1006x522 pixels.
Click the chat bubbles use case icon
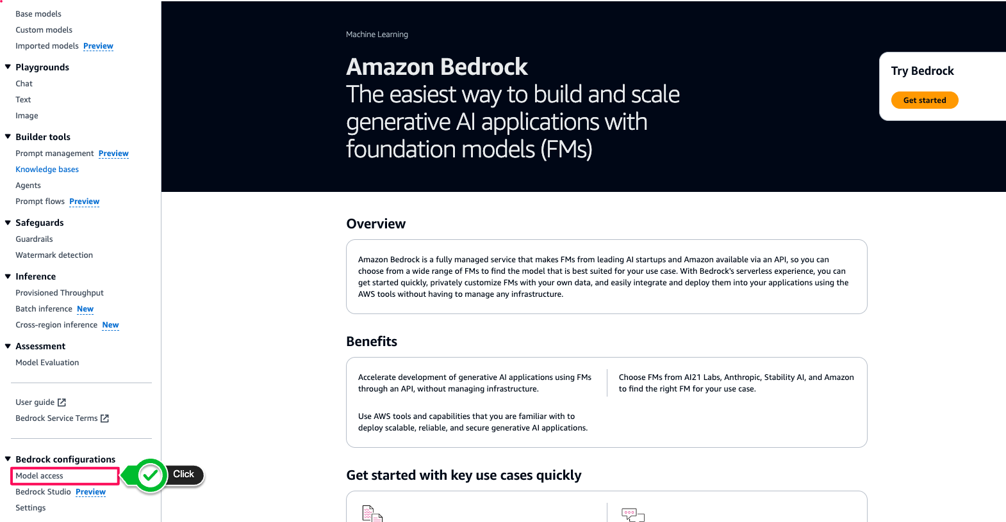click(632, 514)
